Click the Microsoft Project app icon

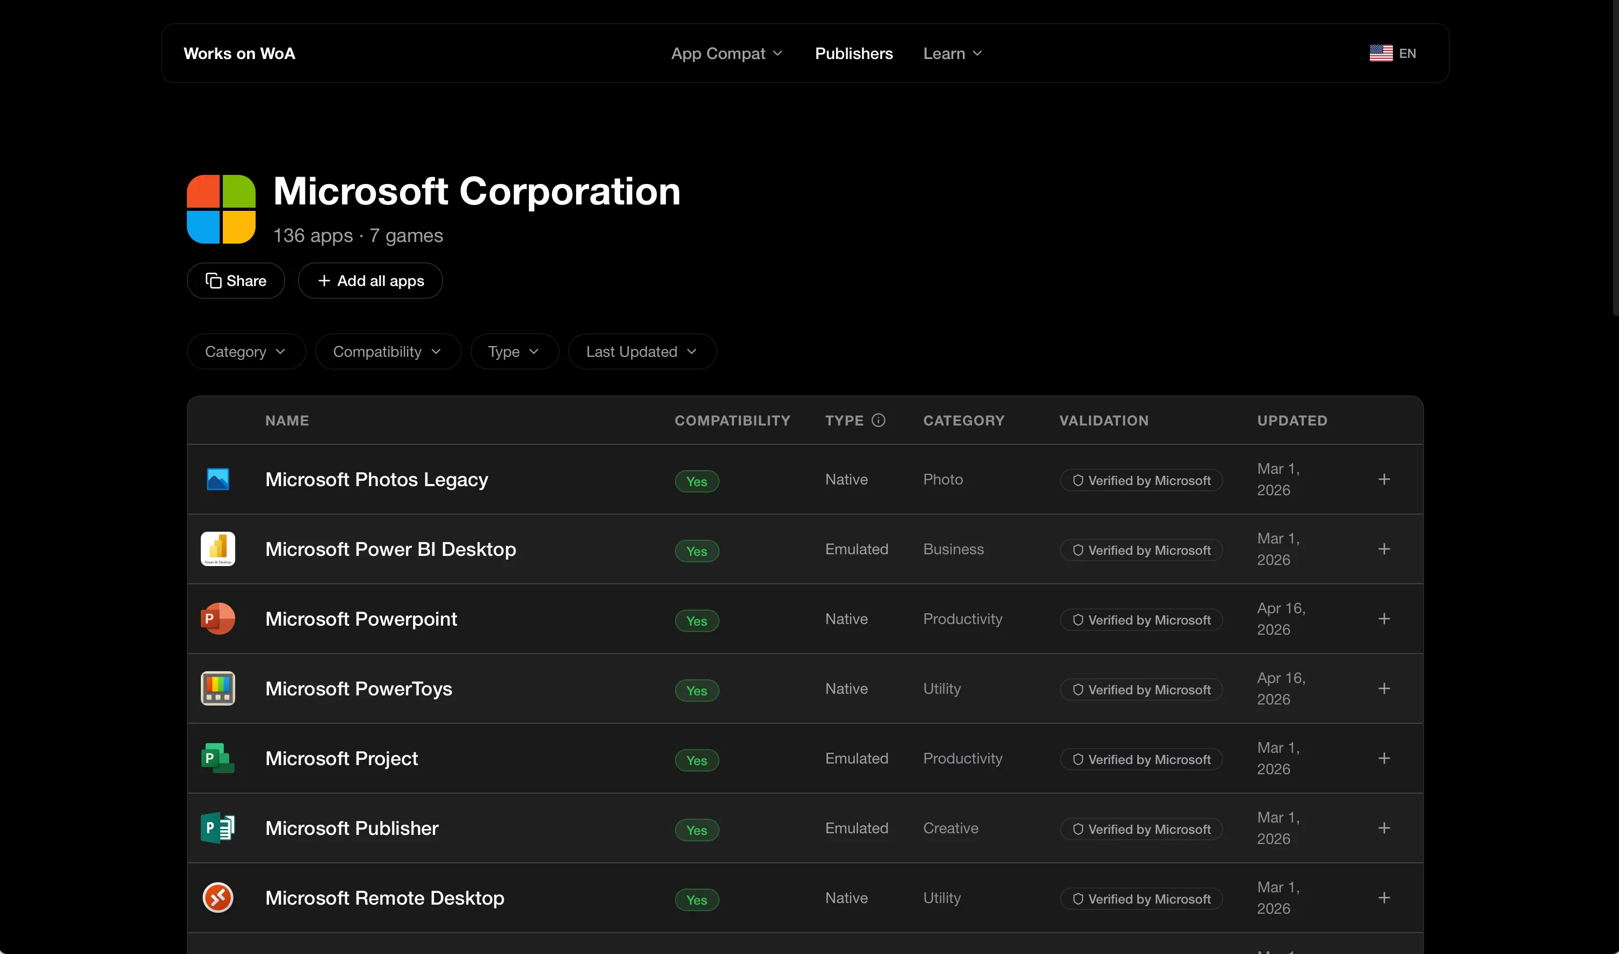click(x=218, y=759)
